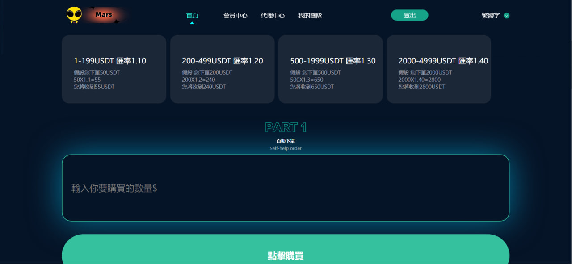Focus the 輸入你要購買的數量$ input field
This screenshot has height=264, width=572.
click(x=286, y=188)
